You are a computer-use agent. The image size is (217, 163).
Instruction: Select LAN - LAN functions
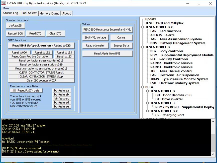coord(166,31)
